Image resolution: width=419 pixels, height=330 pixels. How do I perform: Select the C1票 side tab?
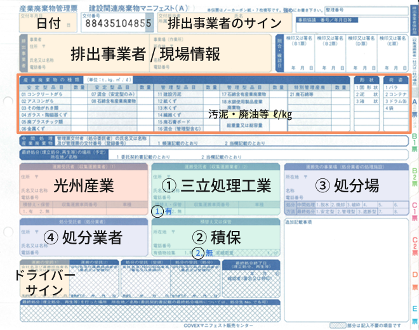(x=415, y=211)
